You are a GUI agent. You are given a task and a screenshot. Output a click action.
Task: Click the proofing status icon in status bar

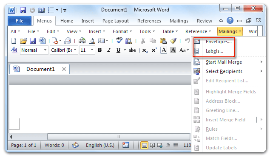point(75,145)
